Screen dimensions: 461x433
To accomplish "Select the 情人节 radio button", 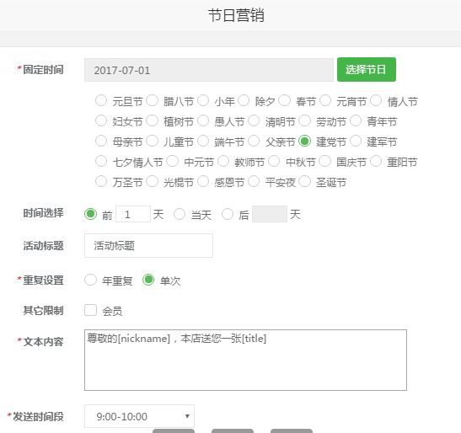I will [376, 100].
